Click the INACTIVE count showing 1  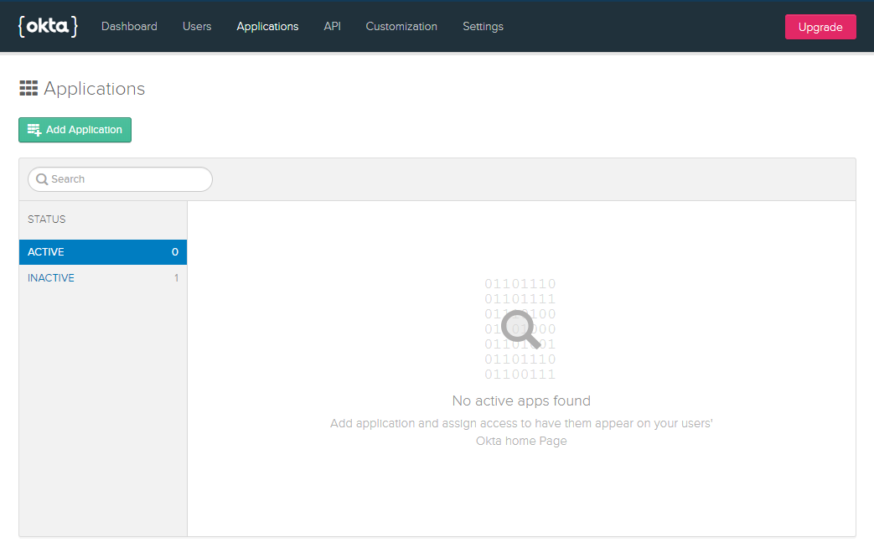(x=176, y=277)
